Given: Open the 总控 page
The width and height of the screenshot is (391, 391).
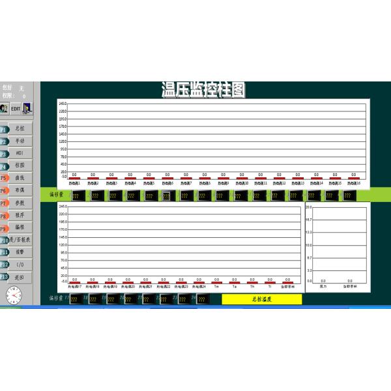Looking at the screenshot, I should click(20, 128).
